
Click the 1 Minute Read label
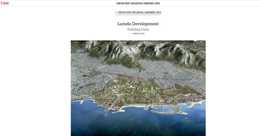(x=138, y=34)
